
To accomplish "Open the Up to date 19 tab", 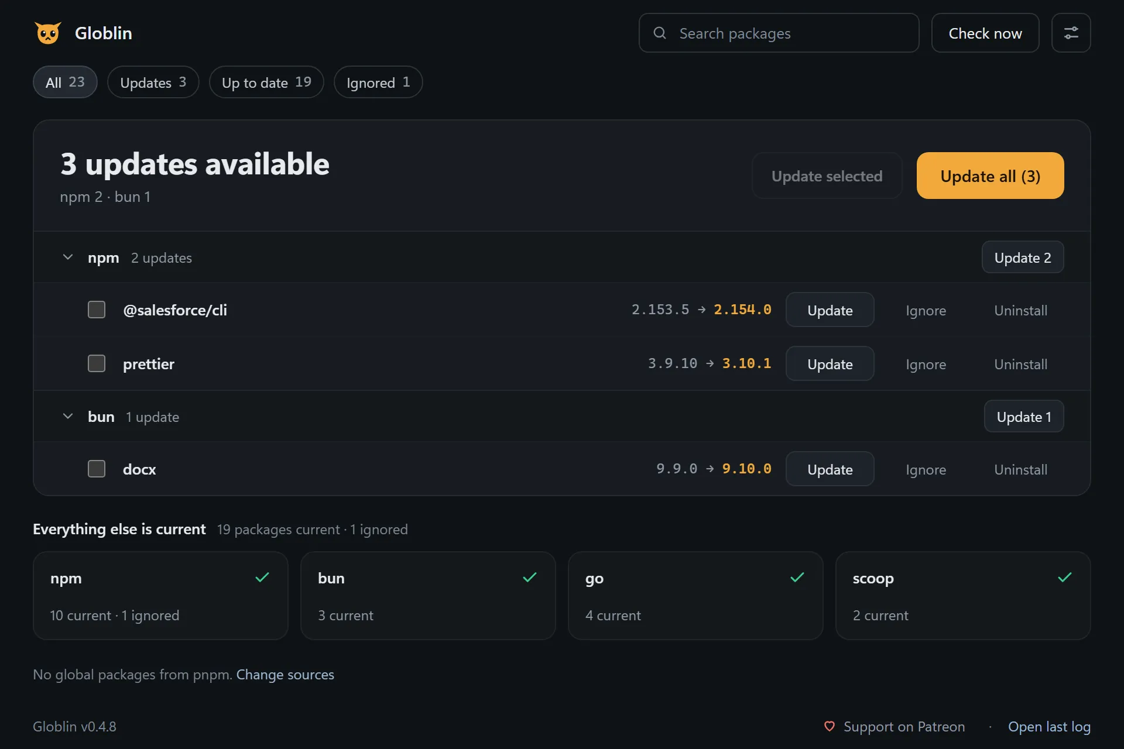I will [266, 82].
